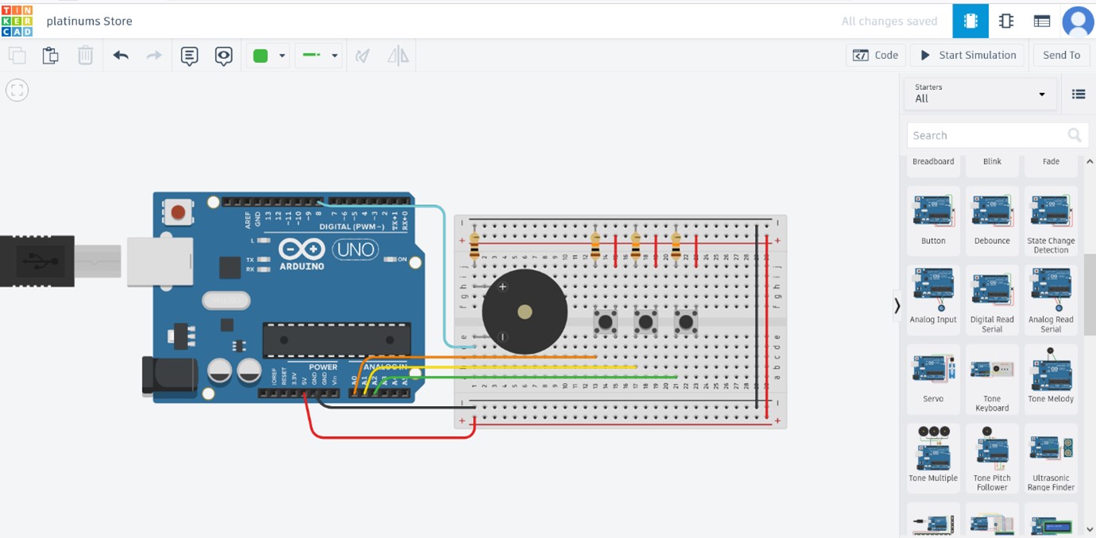Viewport: 1096px width, 538px height.
Task: Select the leftmost resistor near buzzer
Action: coord(474,245)
